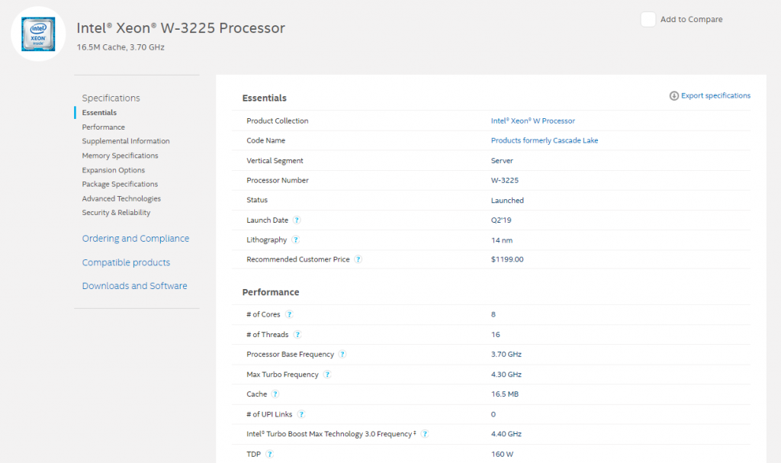Check the Add to Compare checkbox

tap(648, 20)
